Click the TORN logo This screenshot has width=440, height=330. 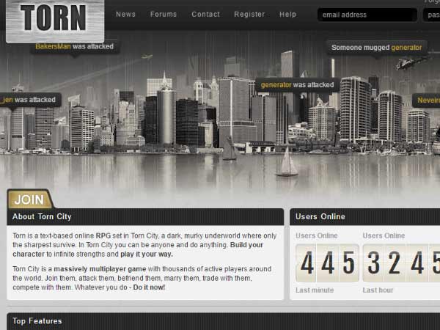click(x=54, y=20)
